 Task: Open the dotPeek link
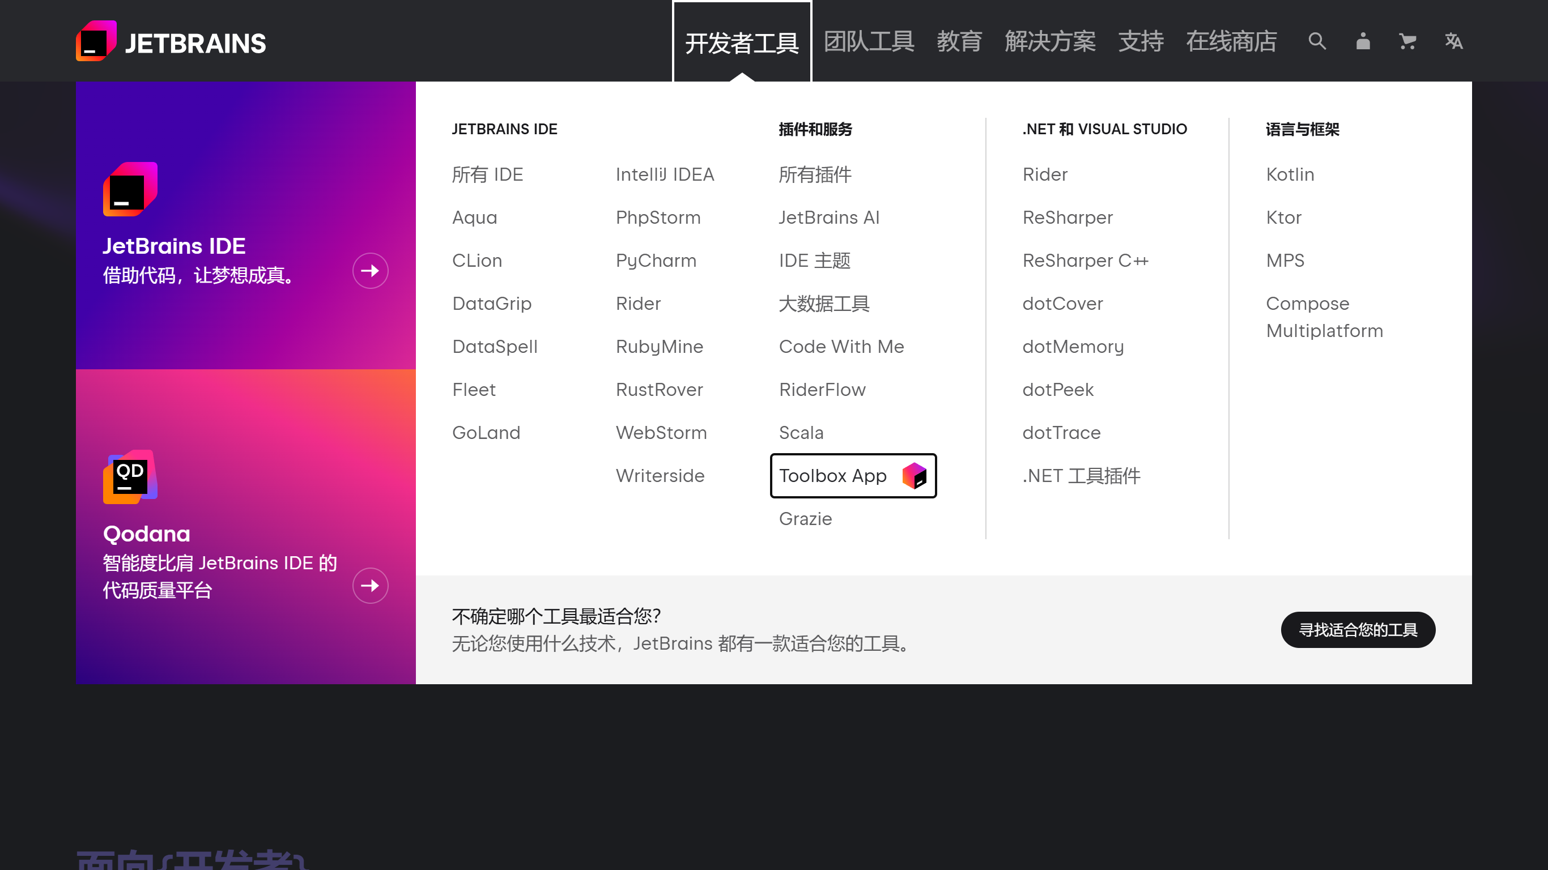[1058, 389]
